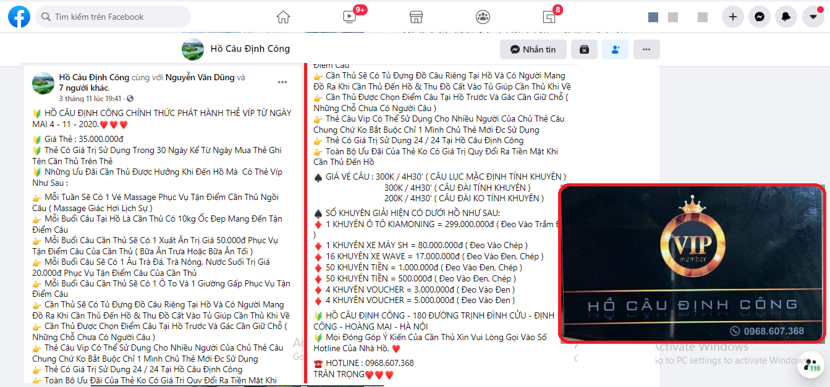Click the plus Create button

coord(733,17)
